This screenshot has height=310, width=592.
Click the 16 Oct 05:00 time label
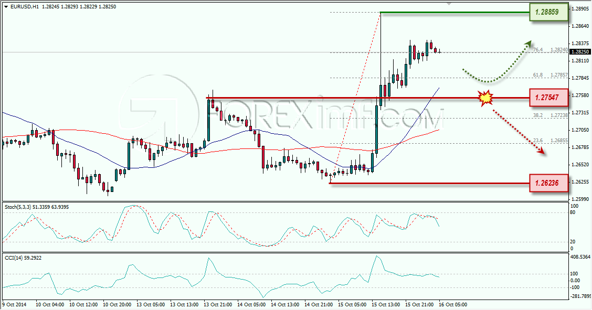pos(453,305)
